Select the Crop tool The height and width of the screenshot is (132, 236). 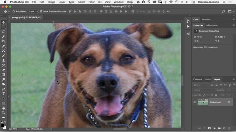tap(3, 41)
